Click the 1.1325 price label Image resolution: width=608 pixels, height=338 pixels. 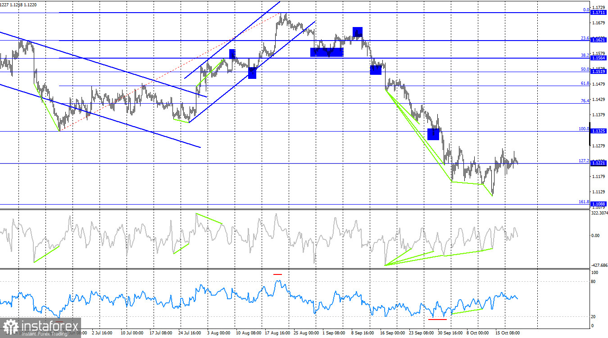pos(599,131)
